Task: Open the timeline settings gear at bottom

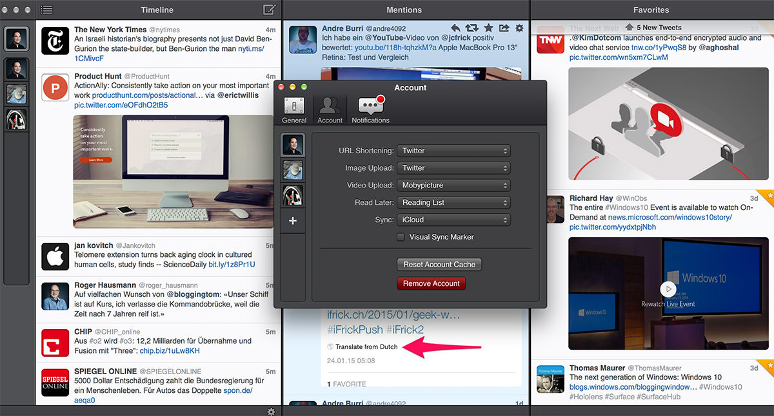Action: (x=272, y=411)
